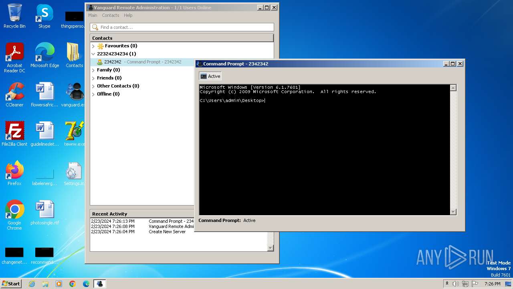513x289 pixels.
Task: Click the Show desktop button in taskbar
Action: click(509, 284)
